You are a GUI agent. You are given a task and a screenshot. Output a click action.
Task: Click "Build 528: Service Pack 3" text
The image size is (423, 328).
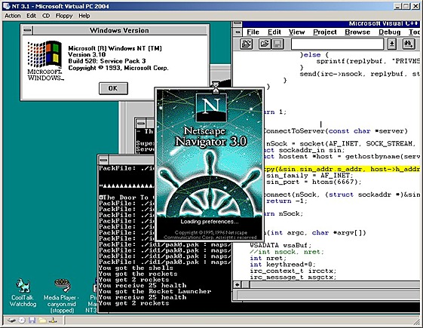(107, 61)
